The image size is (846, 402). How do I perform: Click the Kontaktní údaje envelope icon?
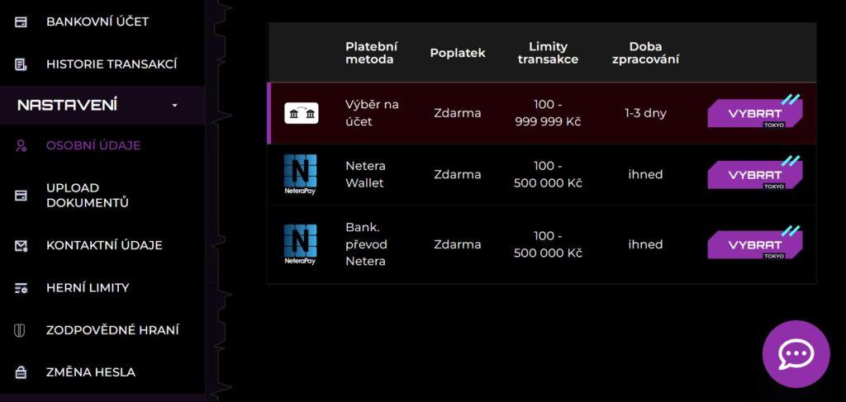[x=21, y=246]
